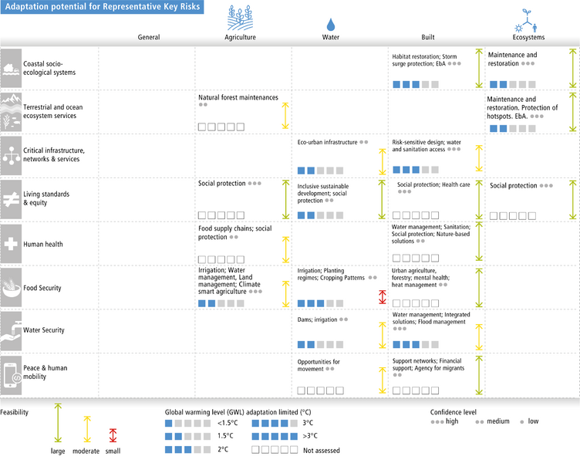The image size is (580, 463).
Task: Click the Peace & human mobility label
Action: coord(46,372)
